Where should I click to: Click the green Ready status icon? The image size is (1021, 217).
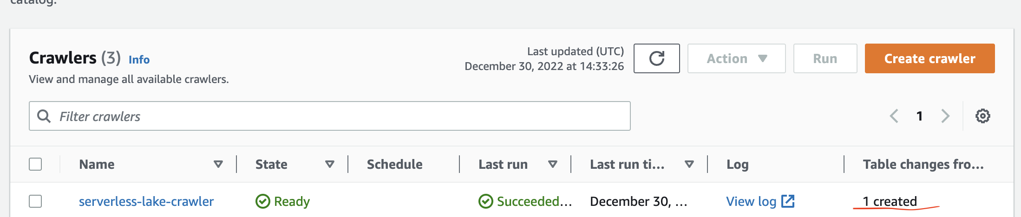pyautogui.click(x=262, y=201)
